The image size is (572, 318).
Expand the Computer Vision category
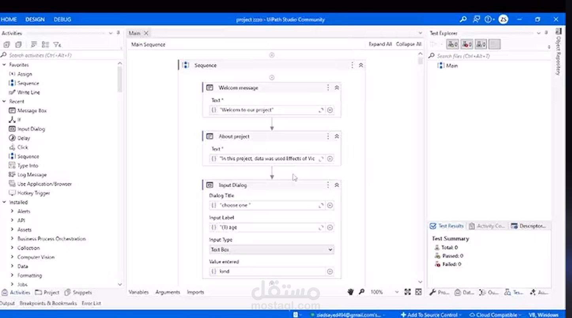(12, 257)
